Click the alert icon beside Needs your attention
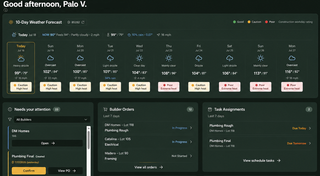320x176 pixels. [10, 109]
